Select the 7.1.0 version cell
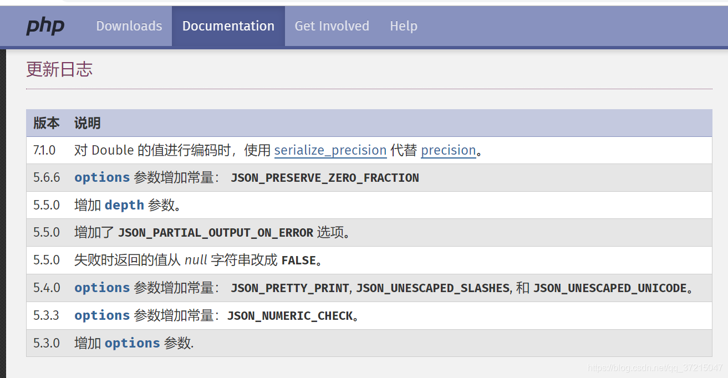 [x=44, y=150]
